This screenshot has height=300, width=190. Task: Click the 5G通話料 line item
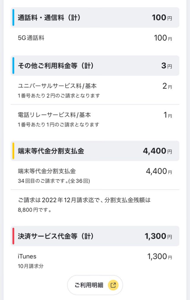pyautogui.click(x=95, y=38)
